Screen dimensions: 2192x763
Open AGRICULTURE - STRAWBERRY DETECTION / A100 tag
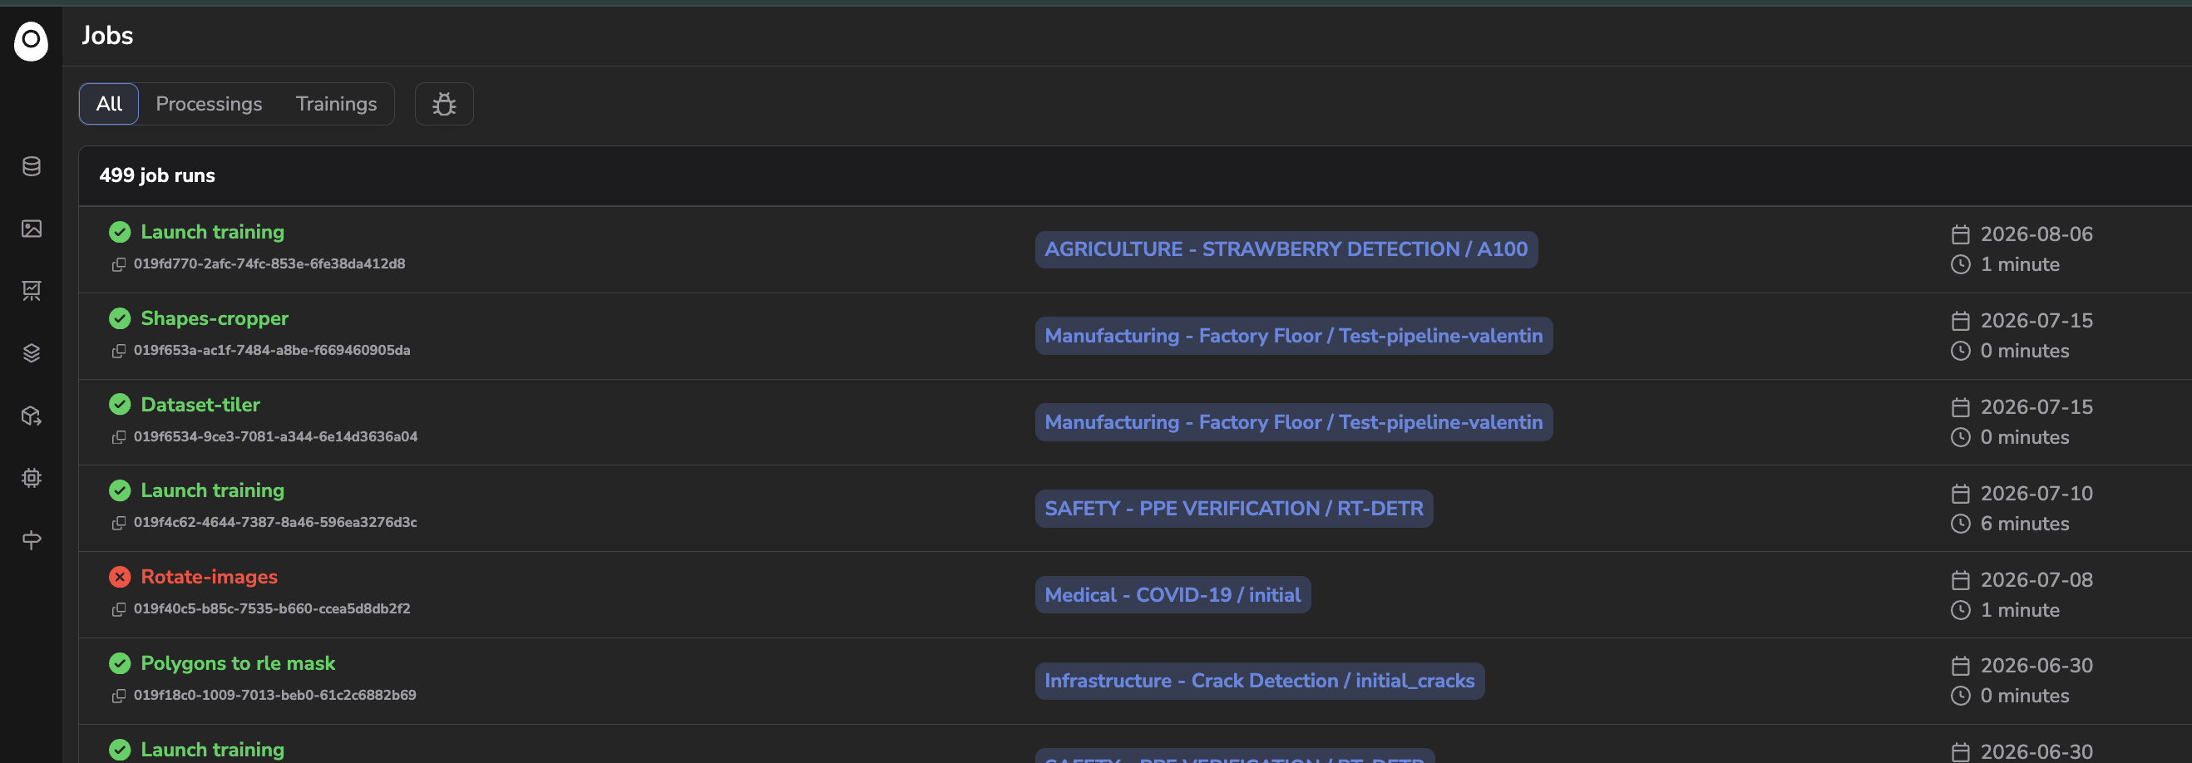click(1286, 249)
